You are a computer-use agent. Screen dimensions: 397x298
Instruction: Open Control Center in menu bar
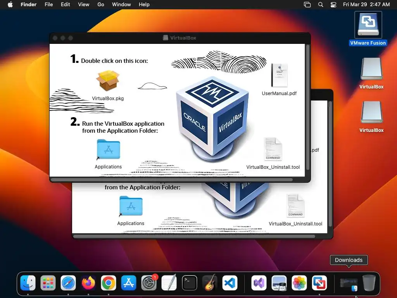tap(333, 5)
